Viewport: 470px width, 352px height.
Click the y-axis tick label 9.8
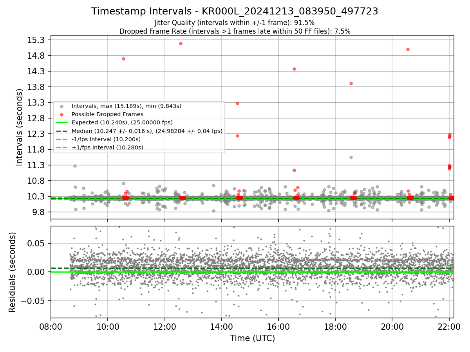(39, 212)
